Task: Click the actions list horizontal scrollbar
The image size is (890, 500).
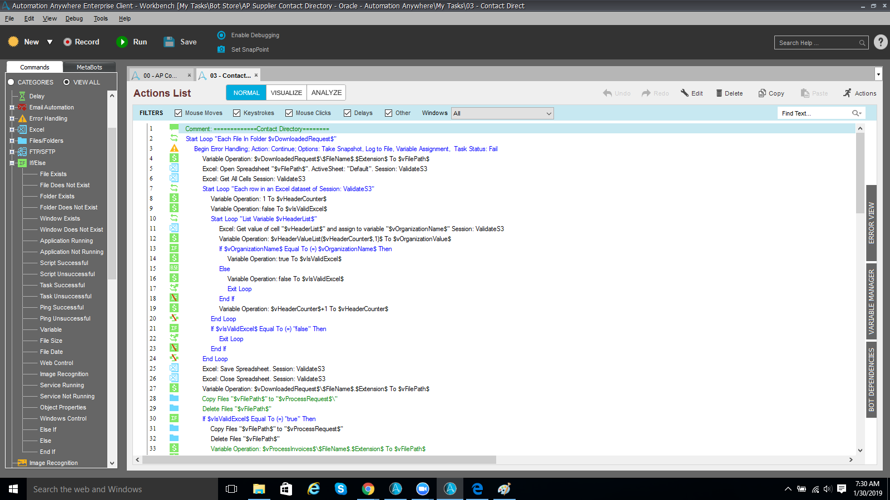Action: 319,460
